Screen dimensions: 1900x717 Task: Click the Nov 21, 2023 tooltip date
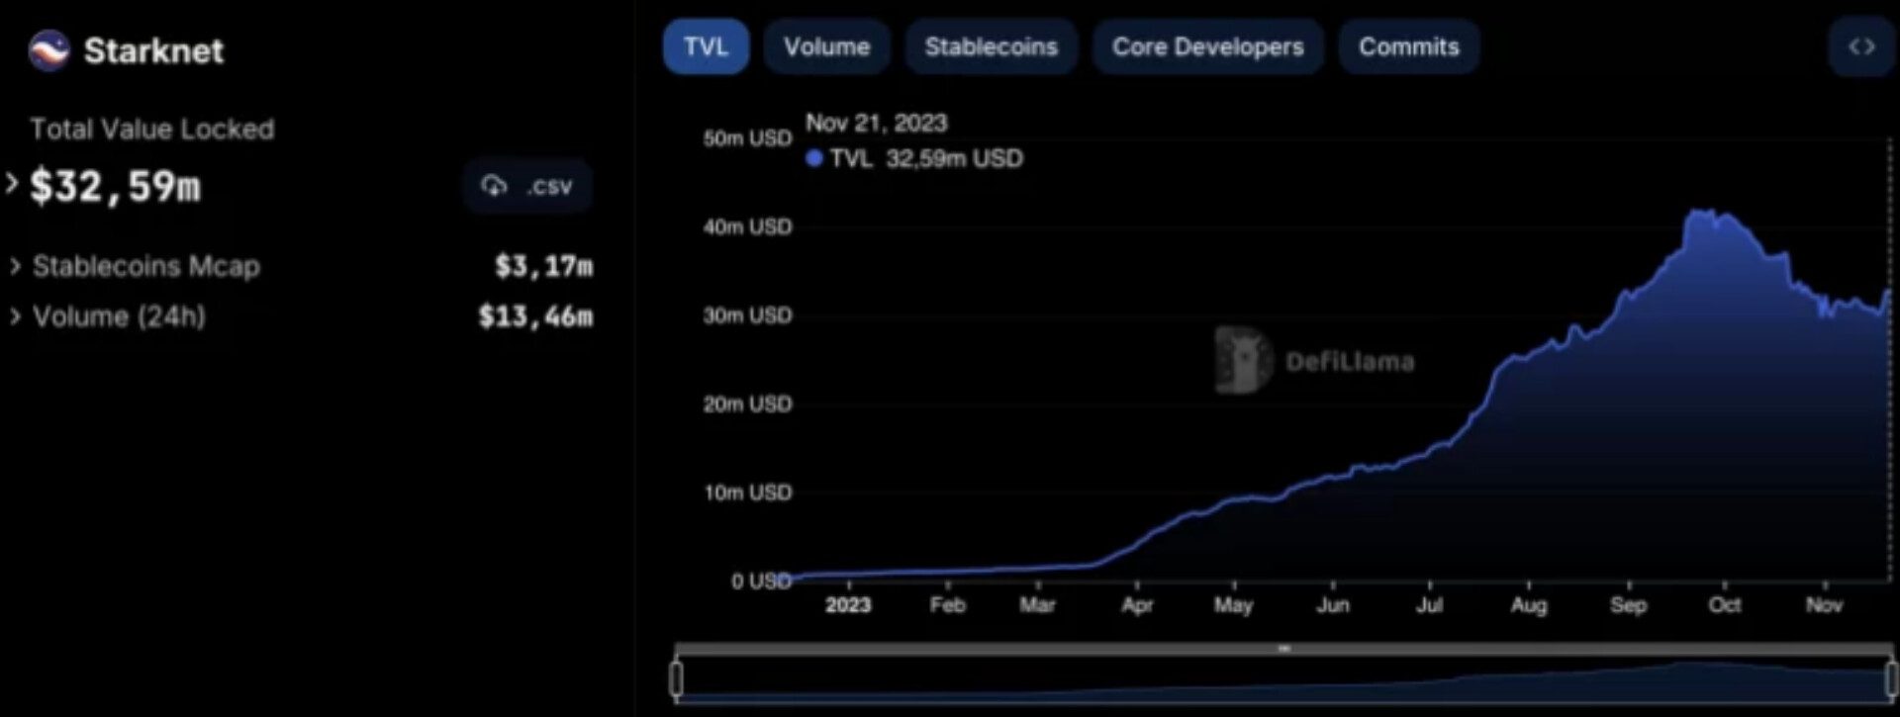[x=876, y=123]
